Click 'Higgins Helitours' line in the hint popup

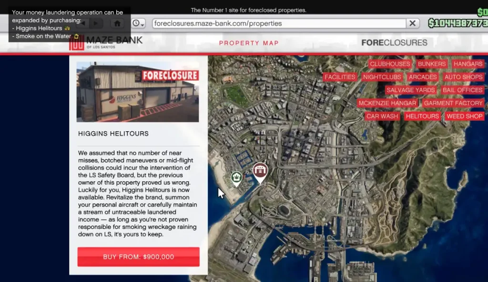(41, 28)
